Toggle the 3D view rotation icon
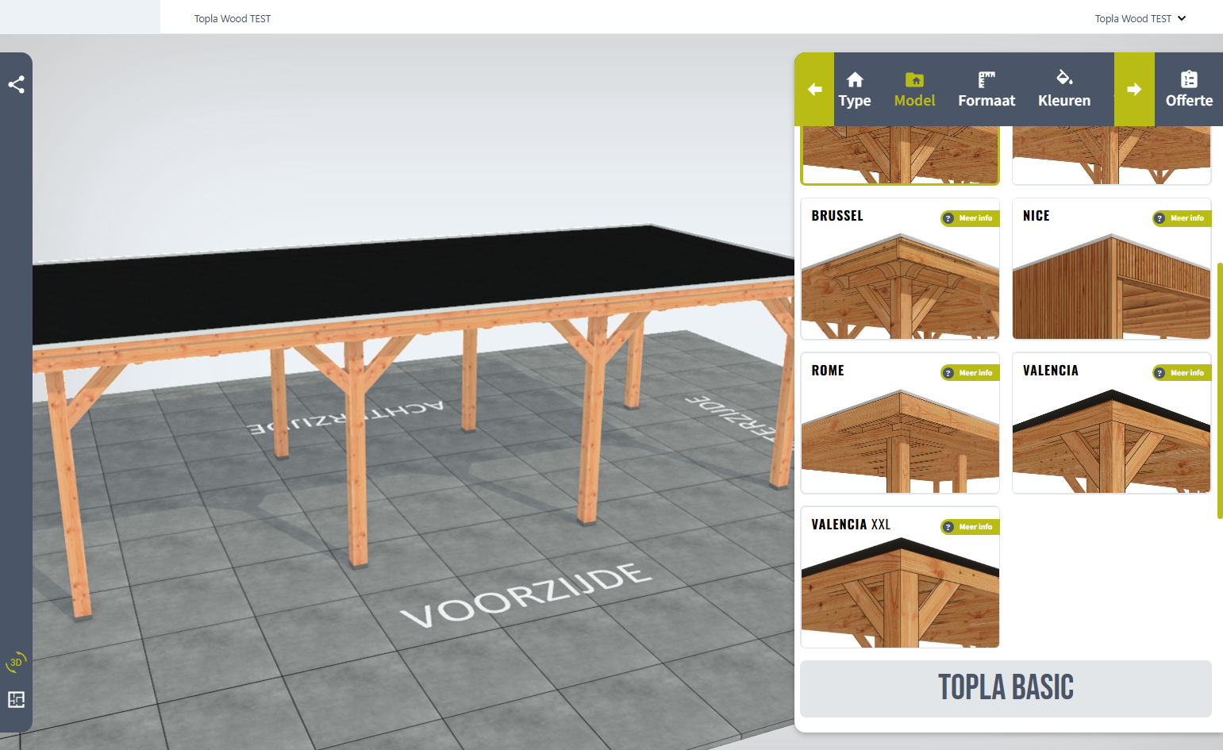 tap(16, 662)
